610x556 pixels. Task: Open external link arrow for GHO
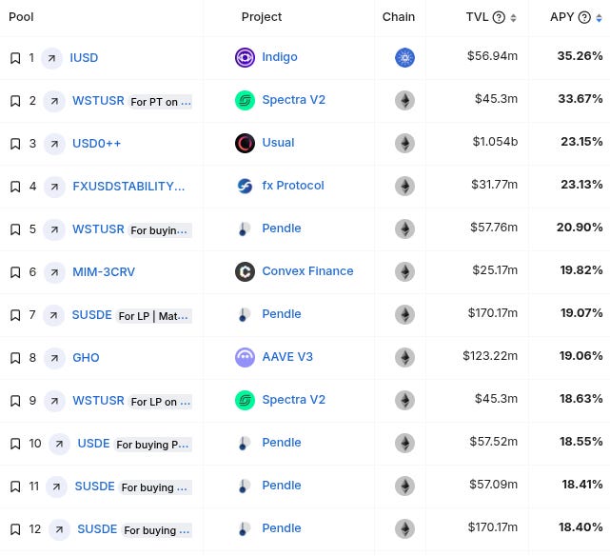coord(54,358)
